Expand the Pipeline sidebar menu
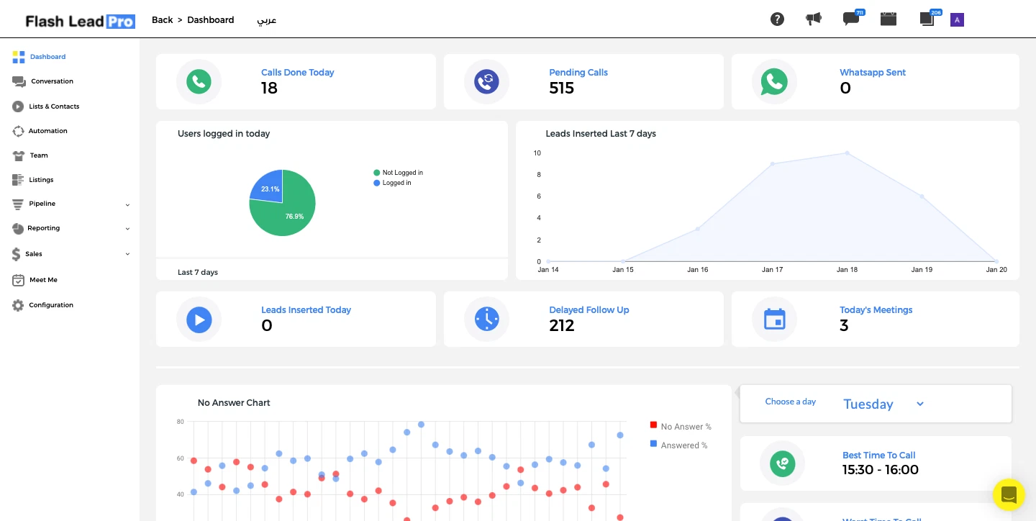 (71, 204)
